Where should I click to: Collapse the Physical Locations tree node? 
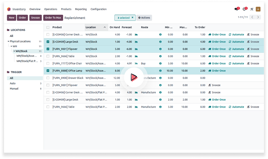(8, 42)
